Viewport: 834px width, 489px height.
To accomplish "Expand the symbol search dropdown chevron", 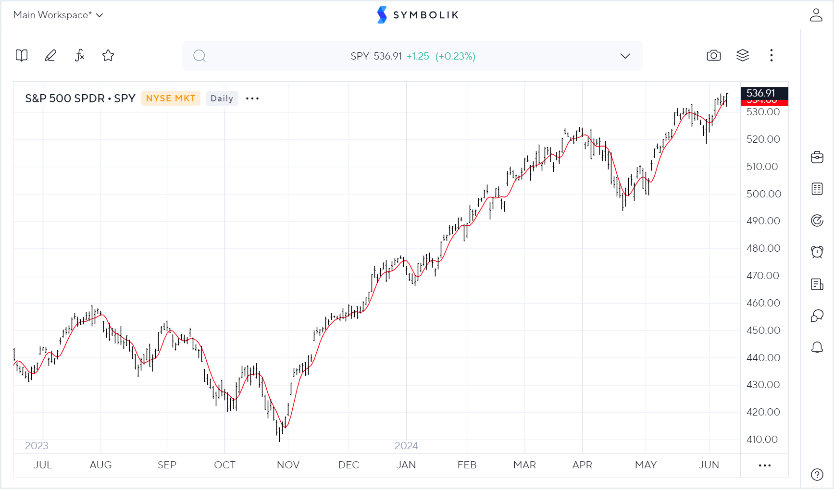I will [625, 56].
